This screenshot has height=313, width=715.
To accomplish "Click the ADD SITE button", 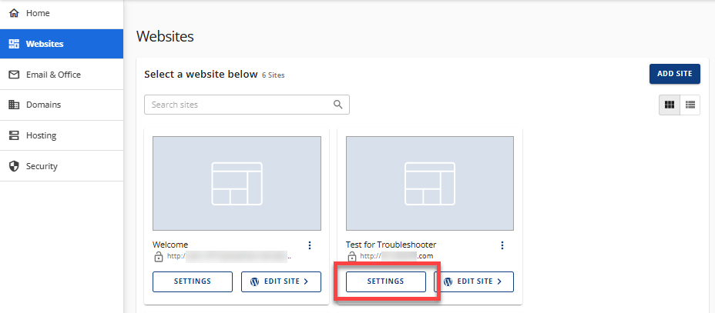I will pos(674,74).
